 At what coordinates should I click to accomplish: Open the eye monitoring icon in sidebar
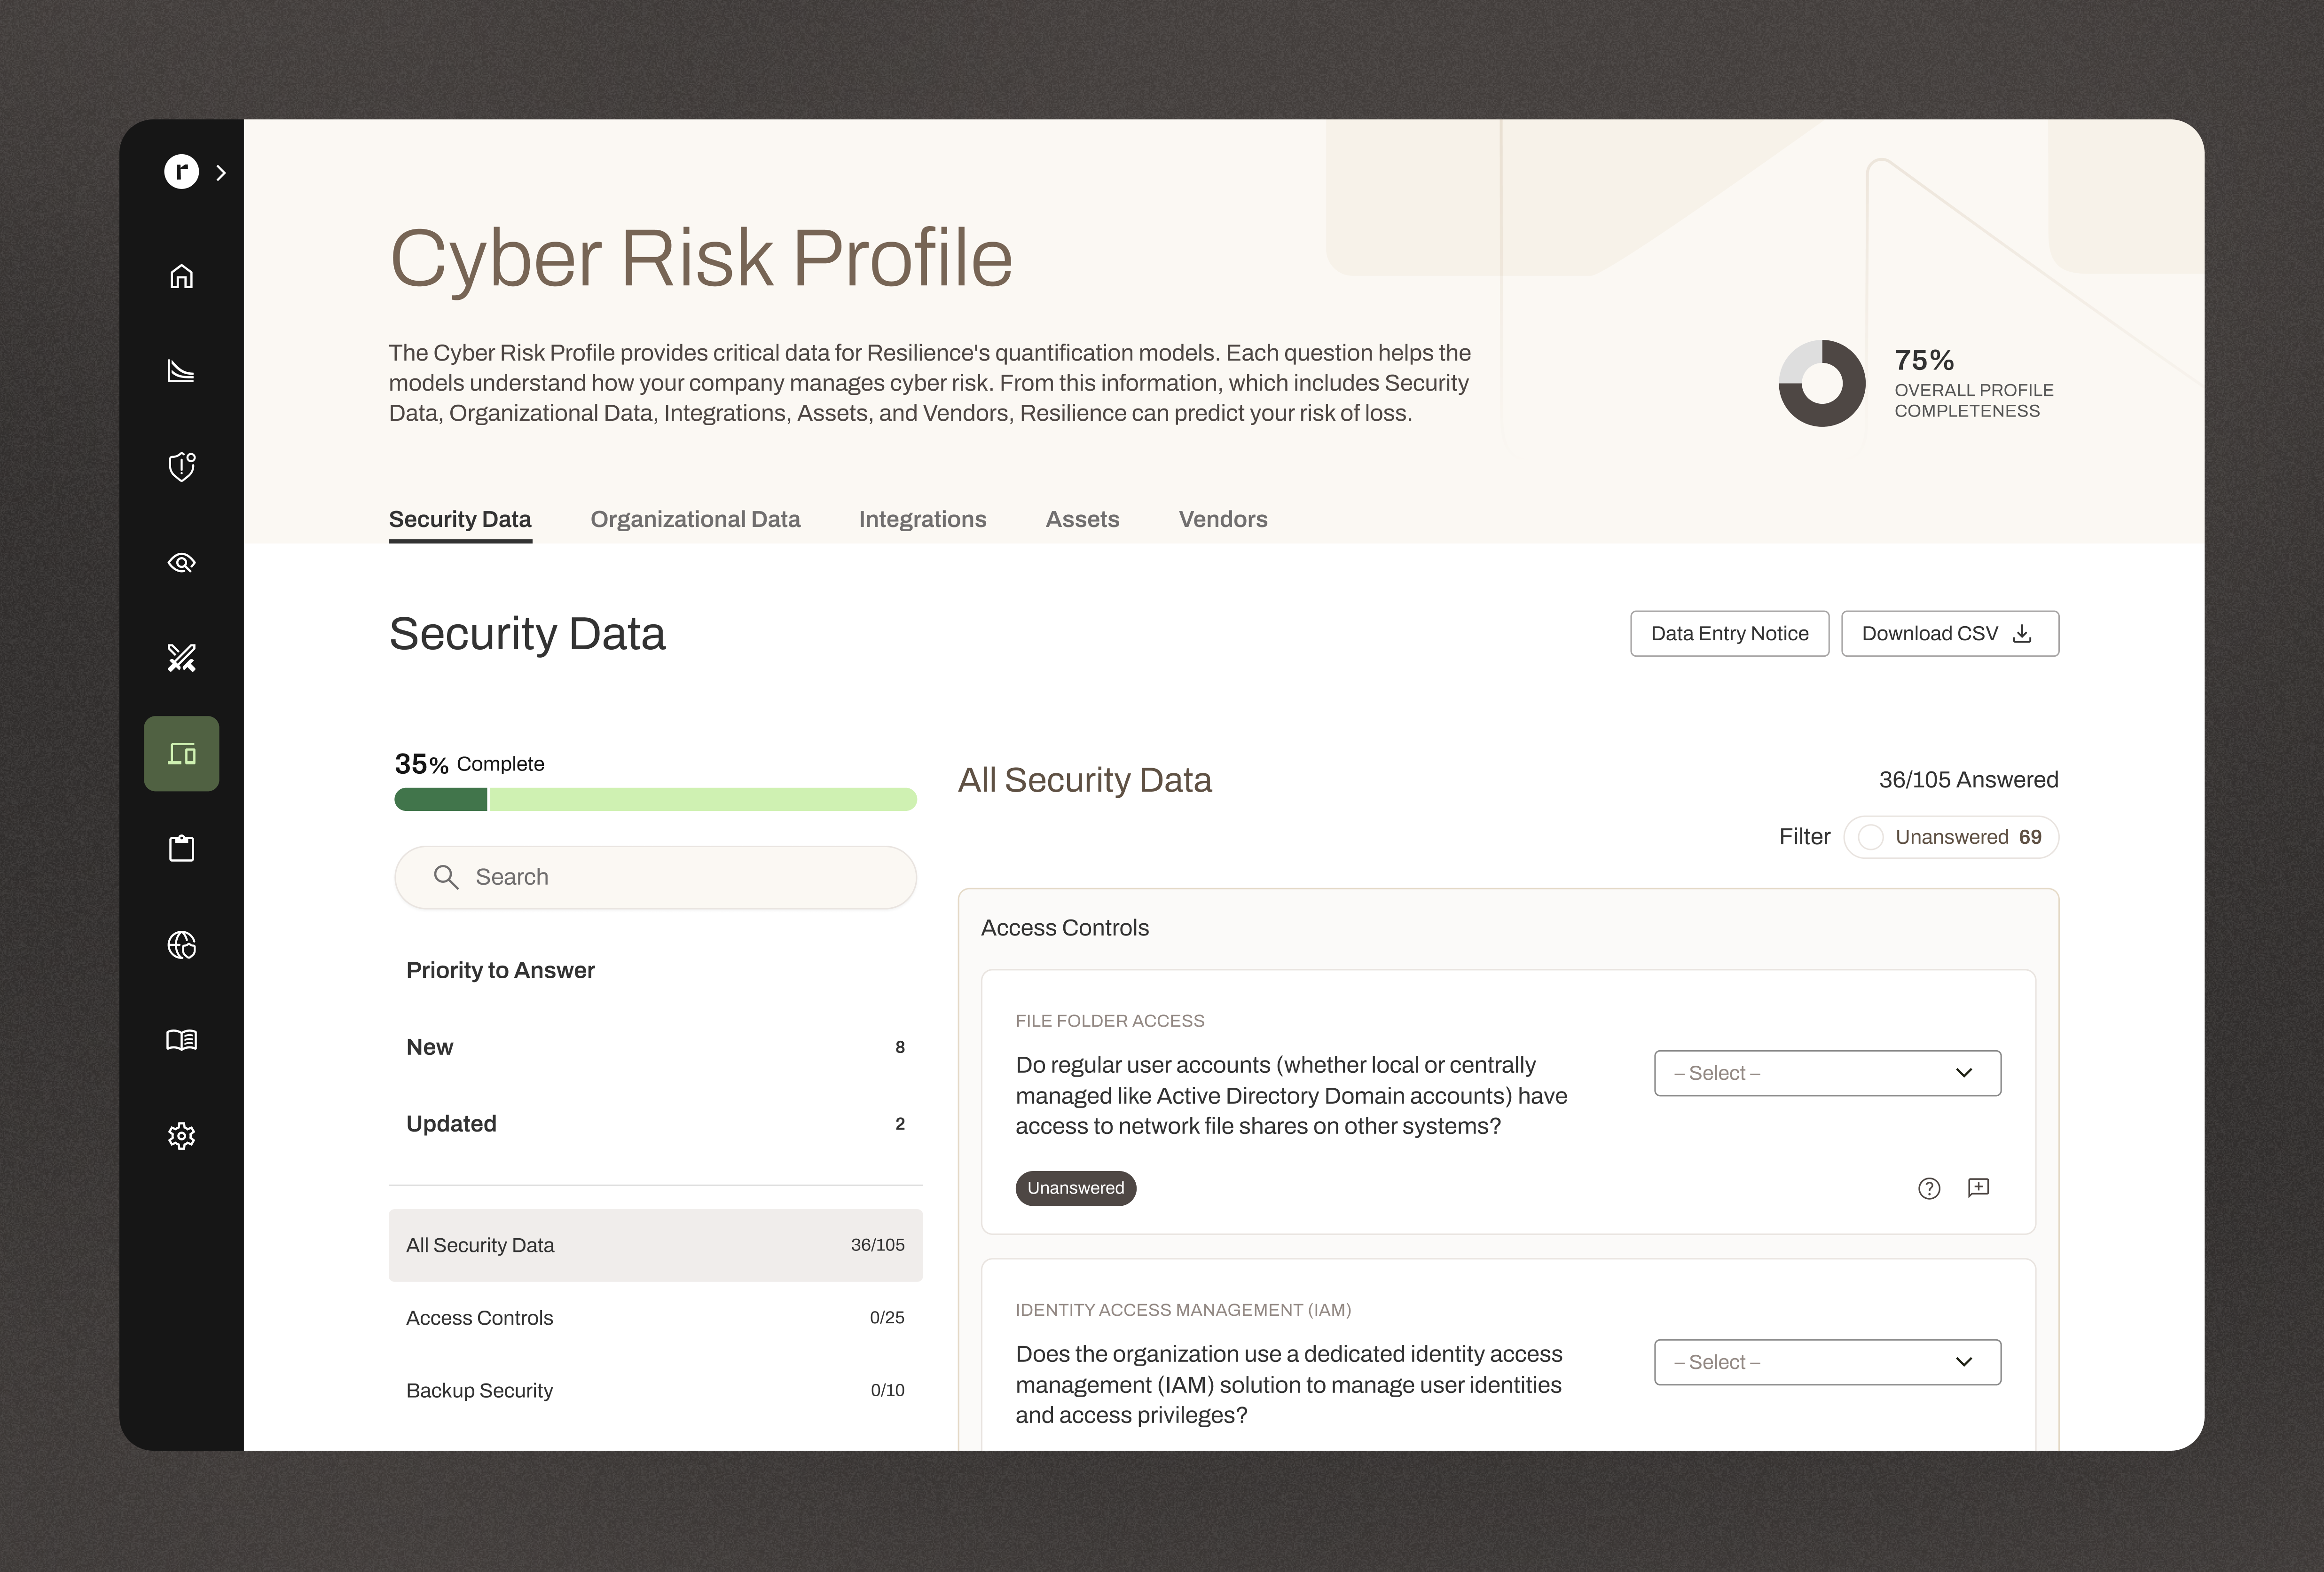click(181, 562)
